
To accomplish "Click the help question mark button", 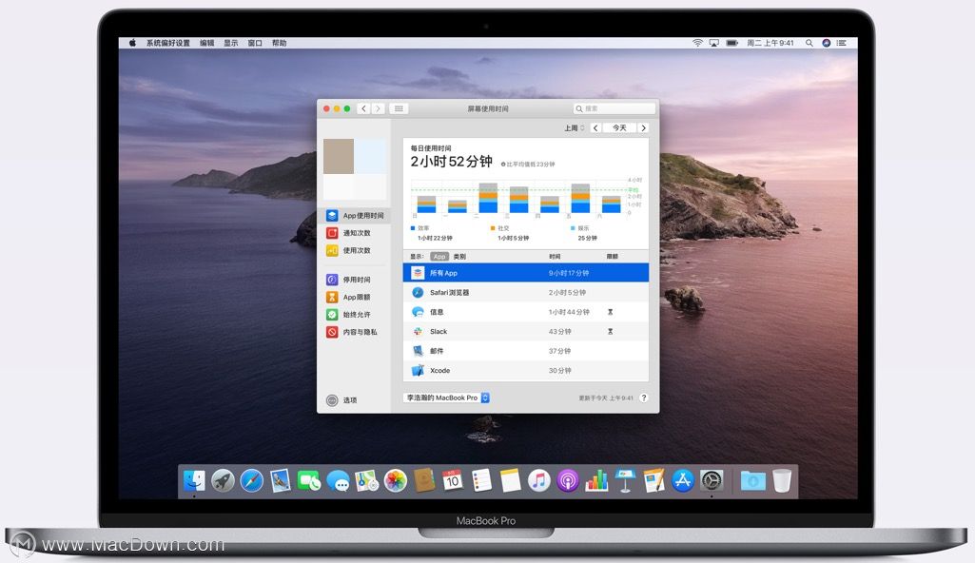I will click(x=644, y=398).
